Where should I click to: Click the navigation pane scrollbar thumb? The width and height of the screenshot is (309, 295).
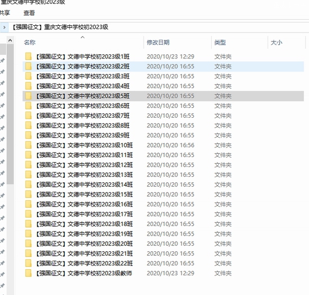click(x=10, y=114)
